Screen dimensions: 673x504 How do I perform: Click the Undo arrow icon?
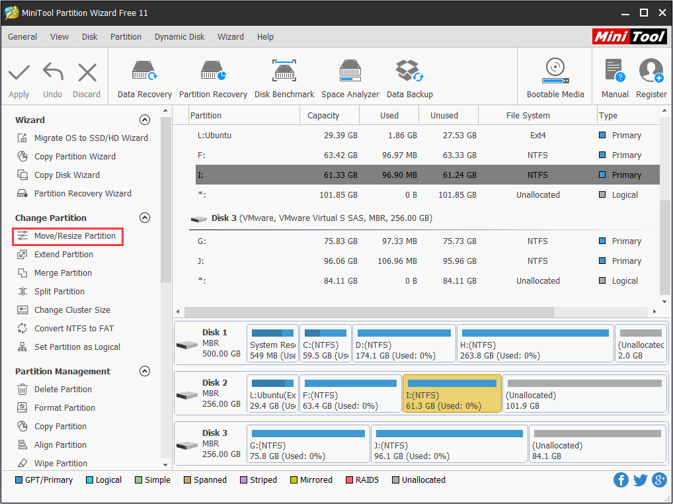click(53, 71)
